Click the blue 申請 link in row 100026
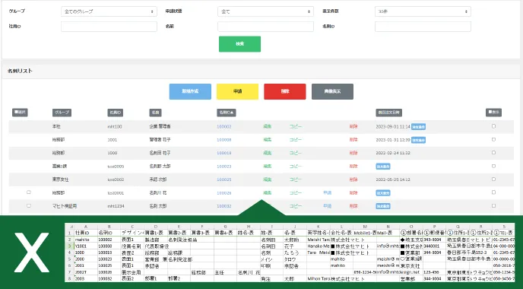 click(x=327, y=193)
